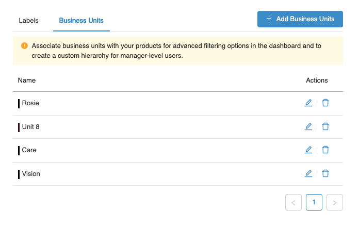Click the Name column header
This screenshot has width=359, height=225.
tap(27, 81)
